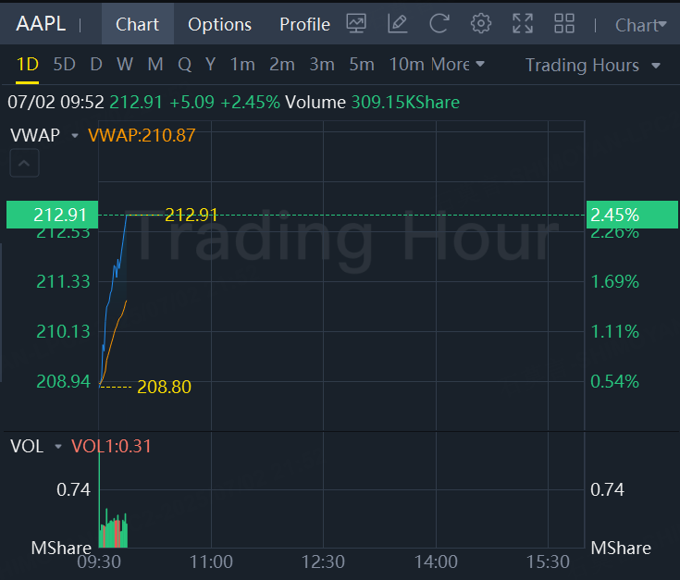Open the More timeframes dropdown

(458, 65)
